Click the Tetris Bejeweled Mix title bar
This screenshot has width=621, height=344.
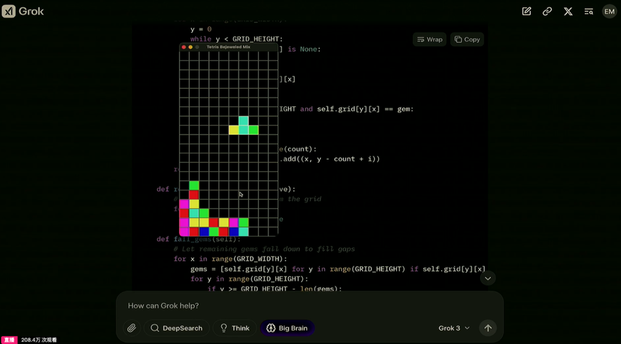coord(229,47)
